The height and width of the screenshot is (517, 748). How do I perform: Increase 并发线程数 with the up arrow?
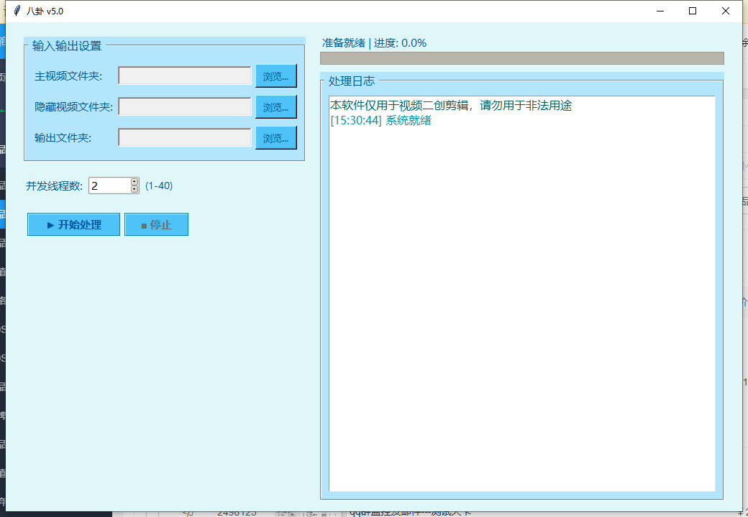134,182
